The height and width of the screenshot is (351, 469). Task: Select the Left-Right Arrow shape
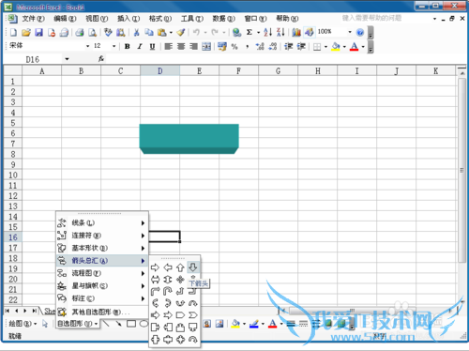[x=155, y=280]
